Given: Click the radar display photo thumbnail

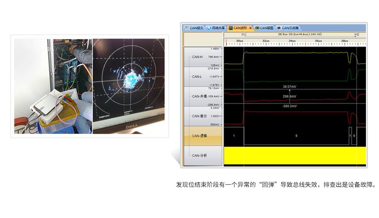Looking at the screenshot, I should pos(129,86).
